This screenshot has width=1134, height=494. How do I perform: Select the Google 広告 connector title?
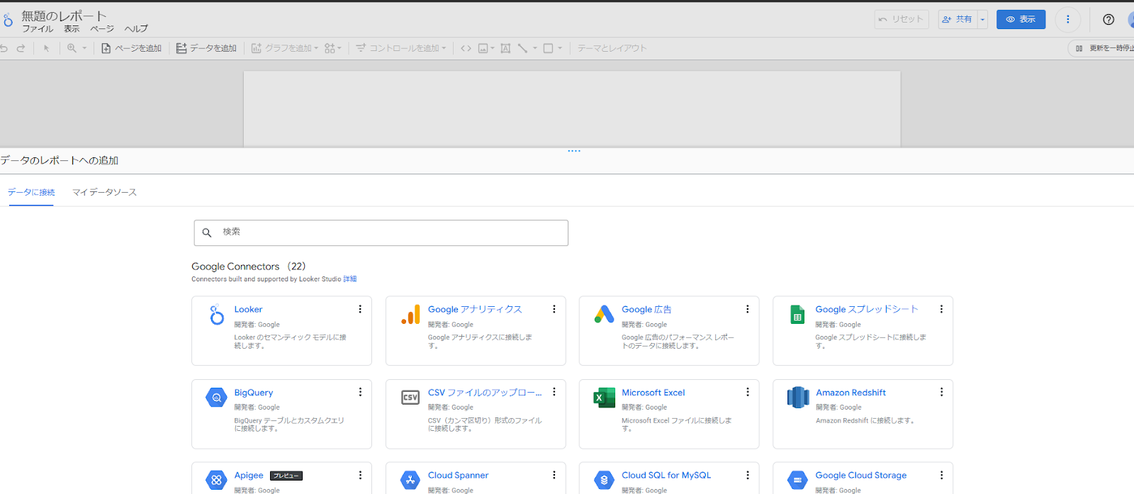646,310
